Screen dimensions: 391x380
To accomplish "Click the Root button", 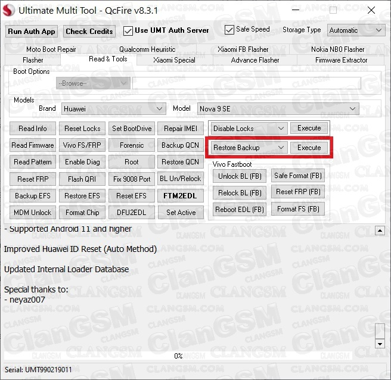I will 132,162.
